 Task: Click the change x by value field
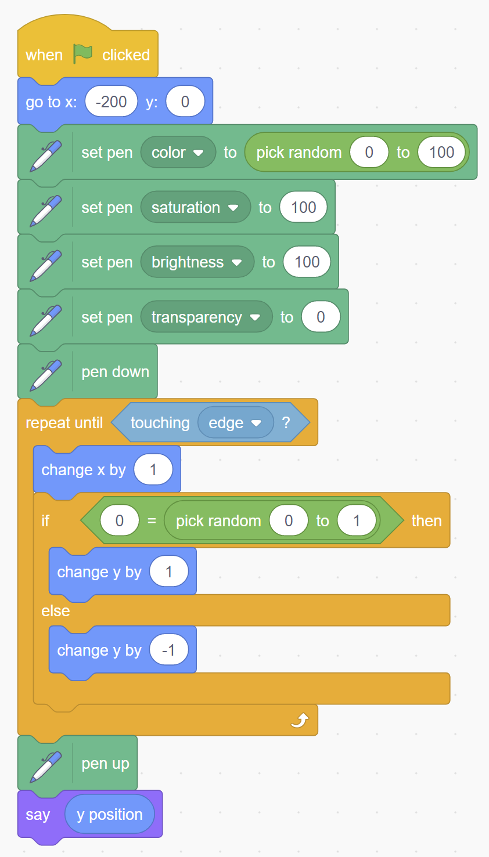[x=153, y=469]
